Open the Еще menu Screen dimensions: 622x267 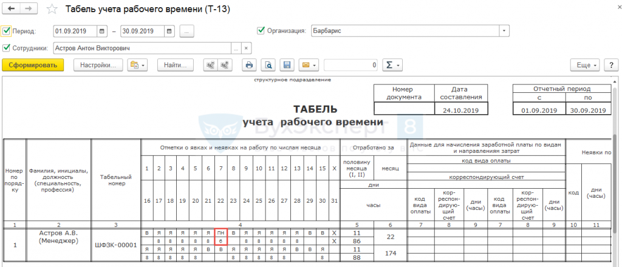point(586,66)
